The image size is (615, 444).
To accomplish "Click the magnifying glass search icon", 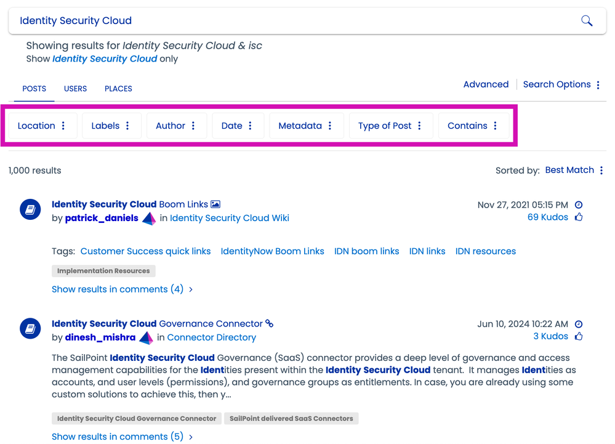I will click(587, 21).
